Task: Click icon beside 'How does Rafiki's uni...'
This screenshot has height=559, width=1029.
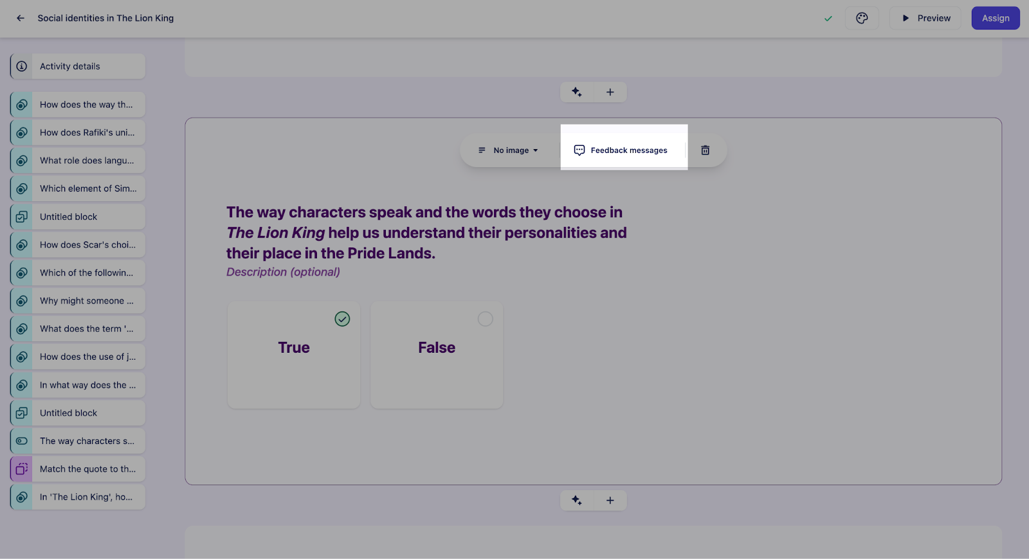Action: pyautogui.click(x=22, y=132)
